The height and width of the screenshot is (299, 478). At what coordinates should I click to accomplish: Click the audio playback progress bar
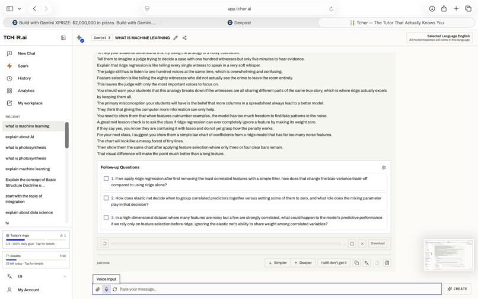pyautogui.click(x=225, y=243)
